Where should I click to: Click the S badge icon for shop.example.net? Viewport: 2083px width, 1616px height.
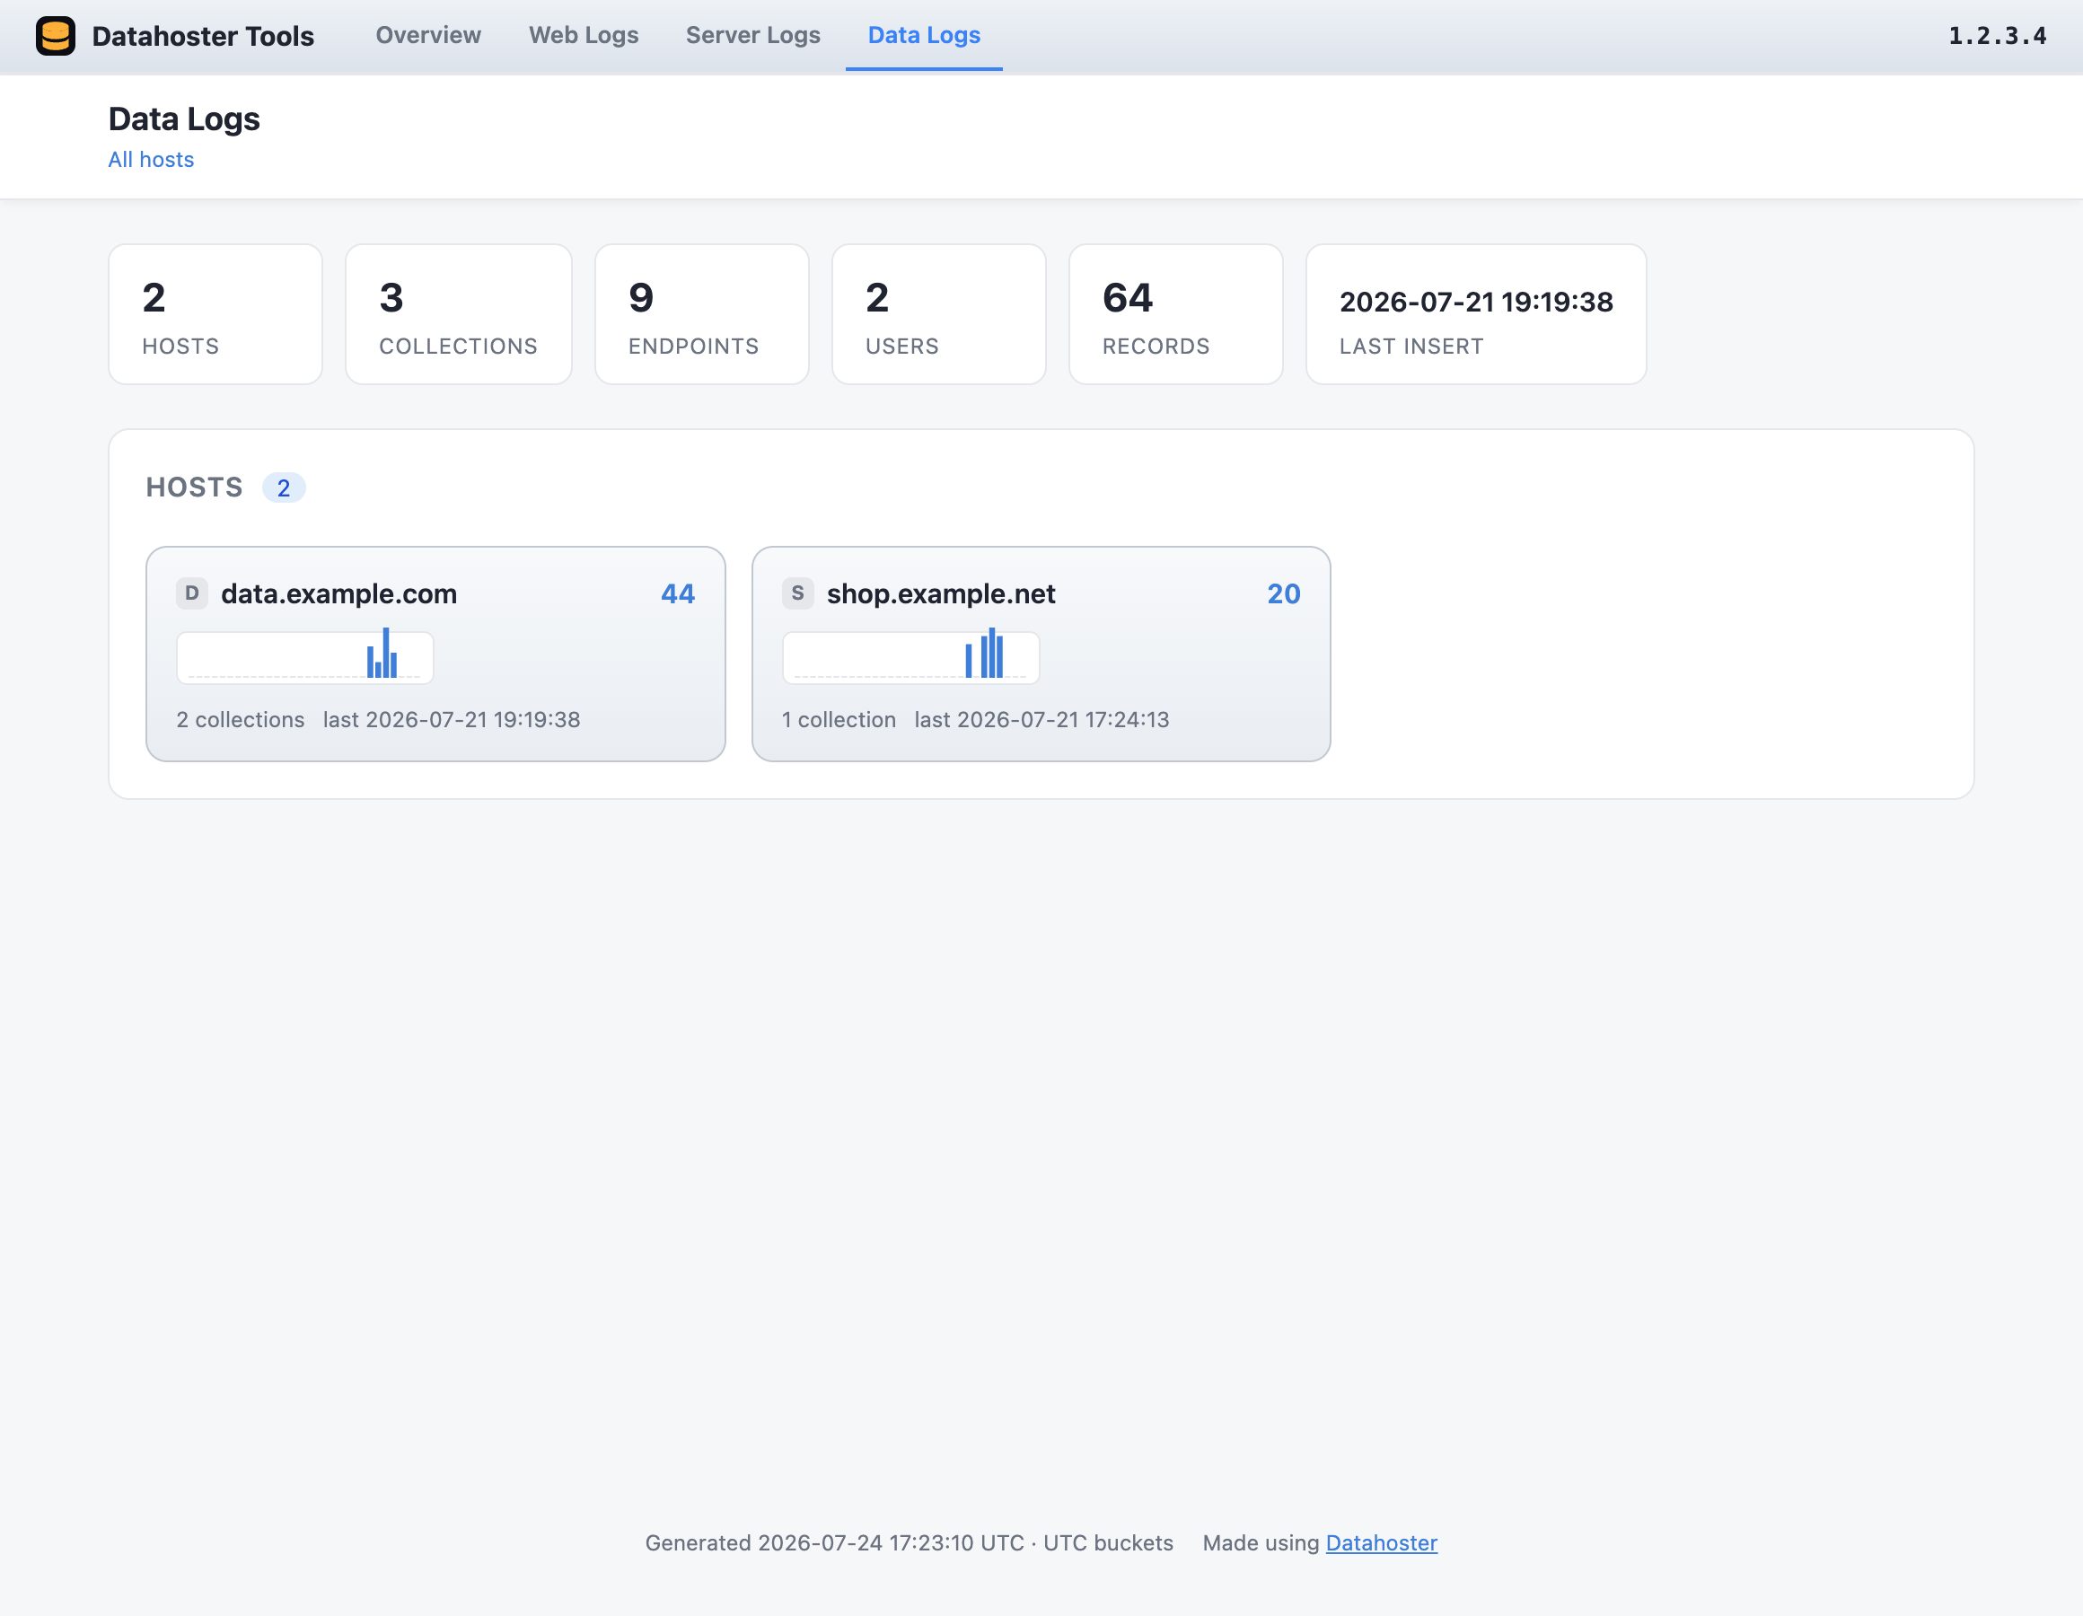797,593
